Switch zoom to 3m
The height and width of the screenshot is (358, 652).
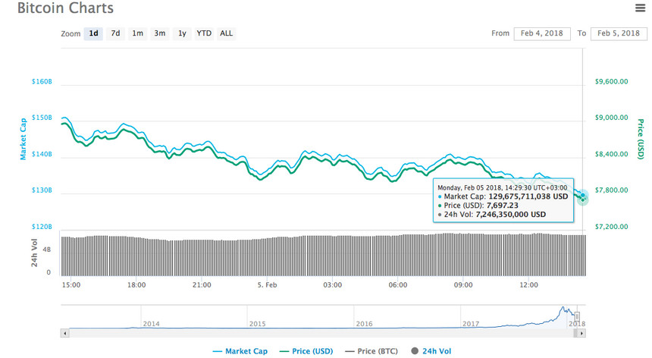coord(160,33)
